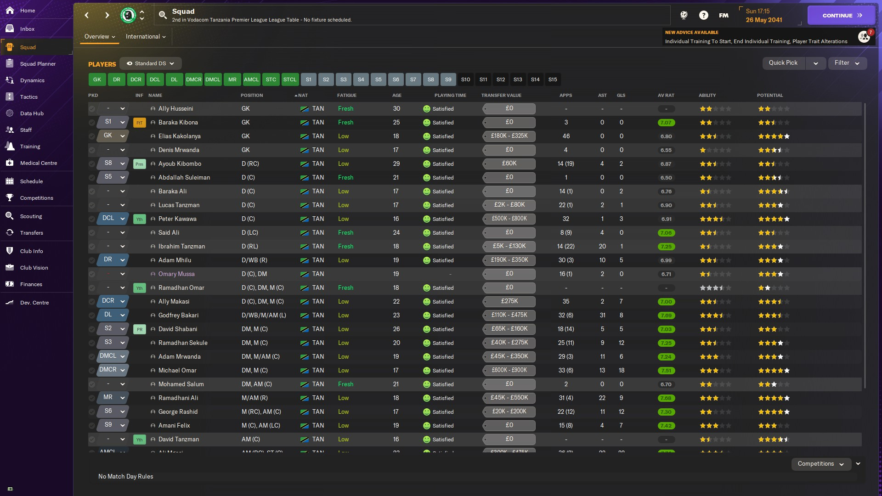Open Scouting in the sidebar
This screenshot has height=496, width=882.
point(31,216)
